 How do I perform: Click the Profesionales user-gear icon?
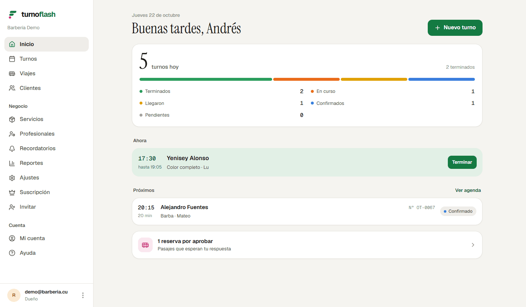[12, 134]
